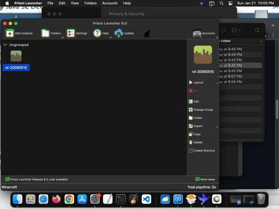Click the Total playtime status text

202,187
